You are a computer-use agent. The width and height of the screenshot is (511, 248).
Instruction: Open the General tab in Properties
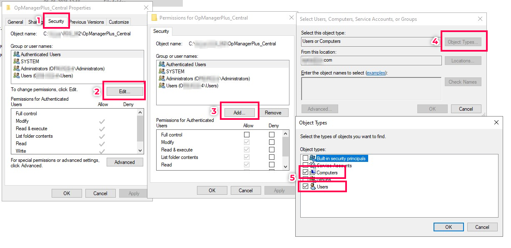[15, 22]
